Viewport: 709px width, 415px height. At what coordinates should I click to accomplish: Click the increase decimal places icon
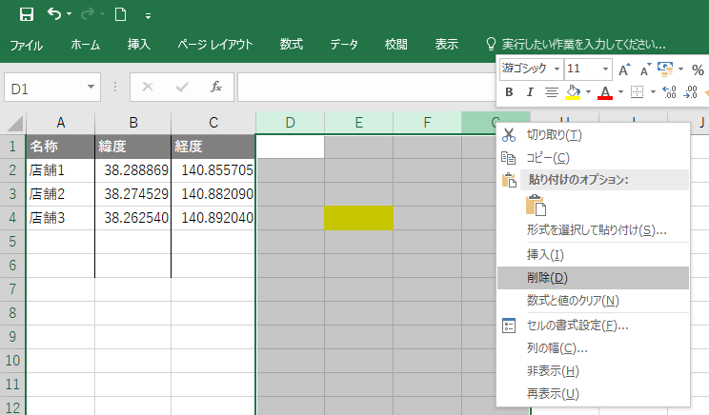coord(667,92)
